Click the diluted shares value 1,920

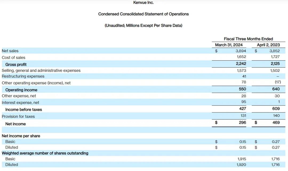tap(241, 165)
